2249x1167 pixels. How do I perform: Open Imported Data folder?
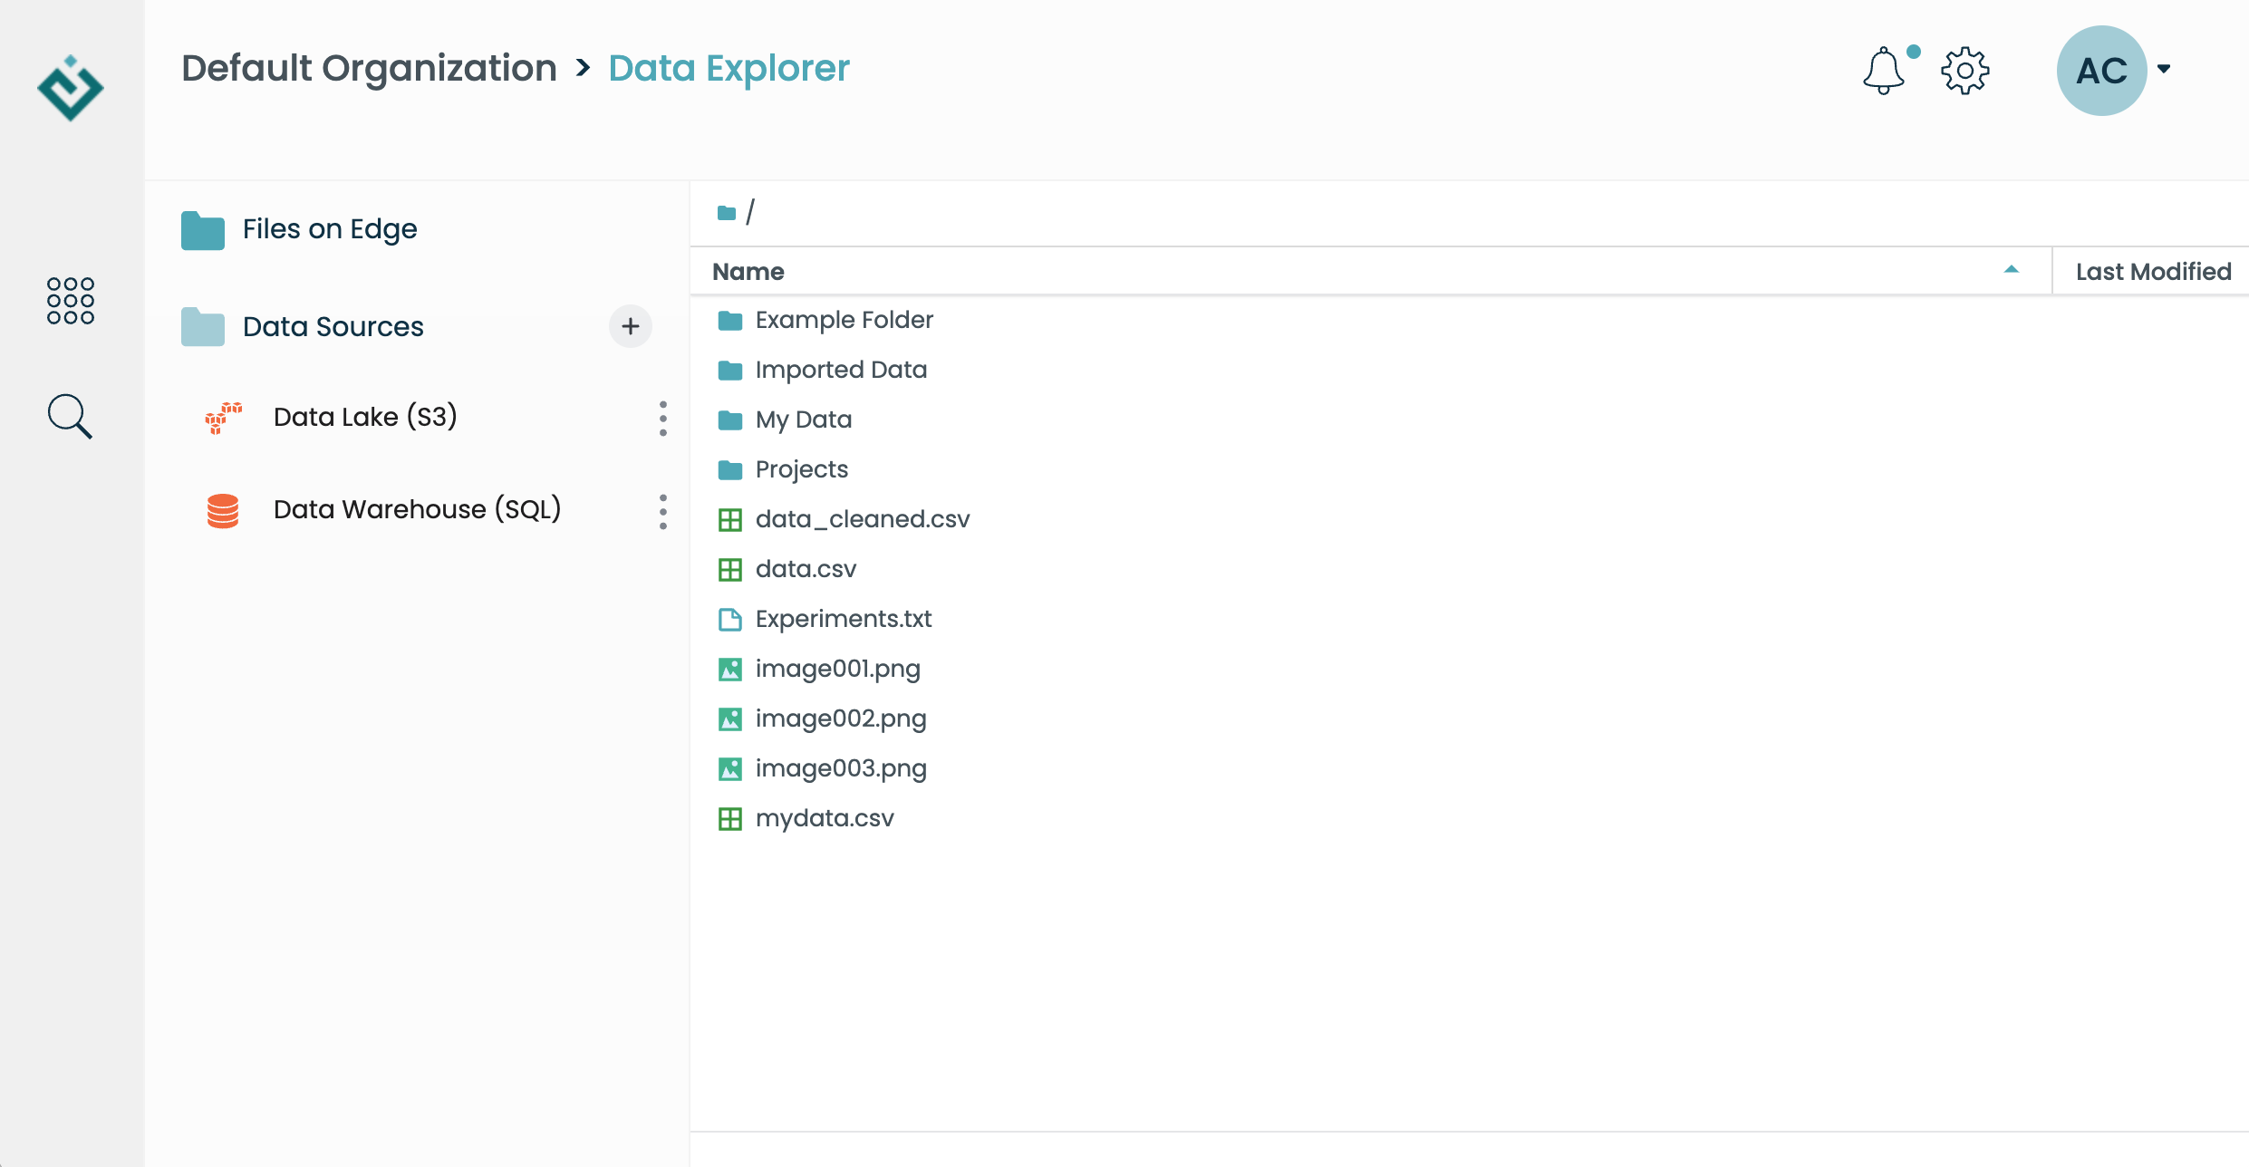[x=841, y=370]
